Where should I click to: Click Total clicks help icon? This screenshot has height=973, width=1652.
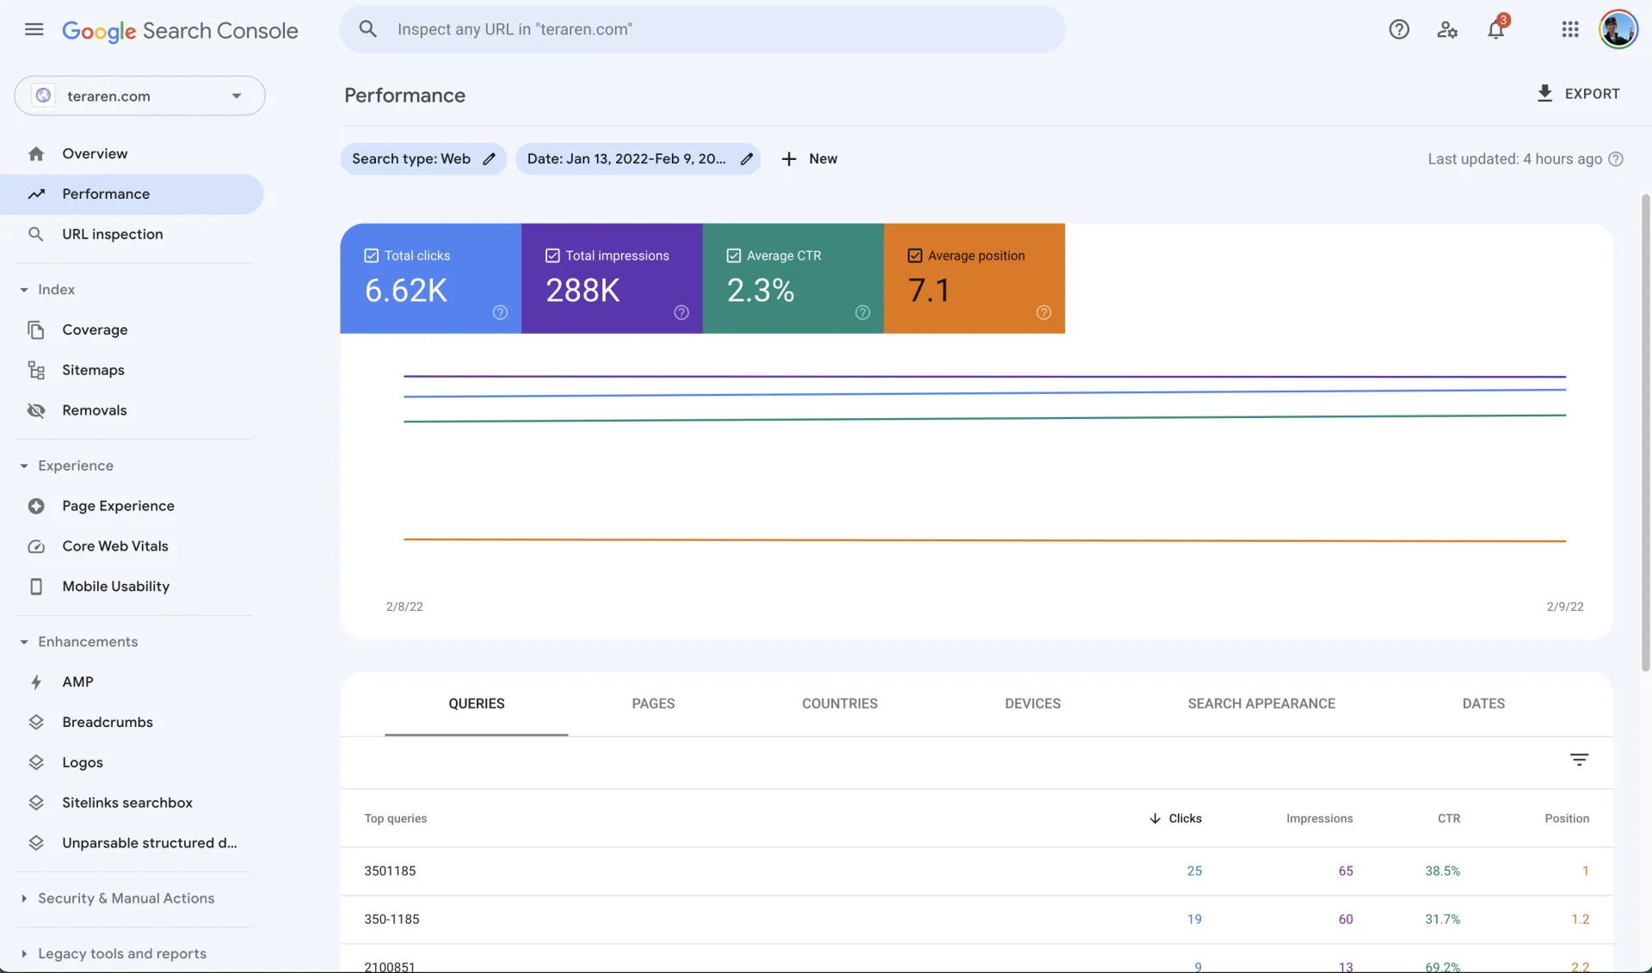pyautogui.click(x=500, y=312)
